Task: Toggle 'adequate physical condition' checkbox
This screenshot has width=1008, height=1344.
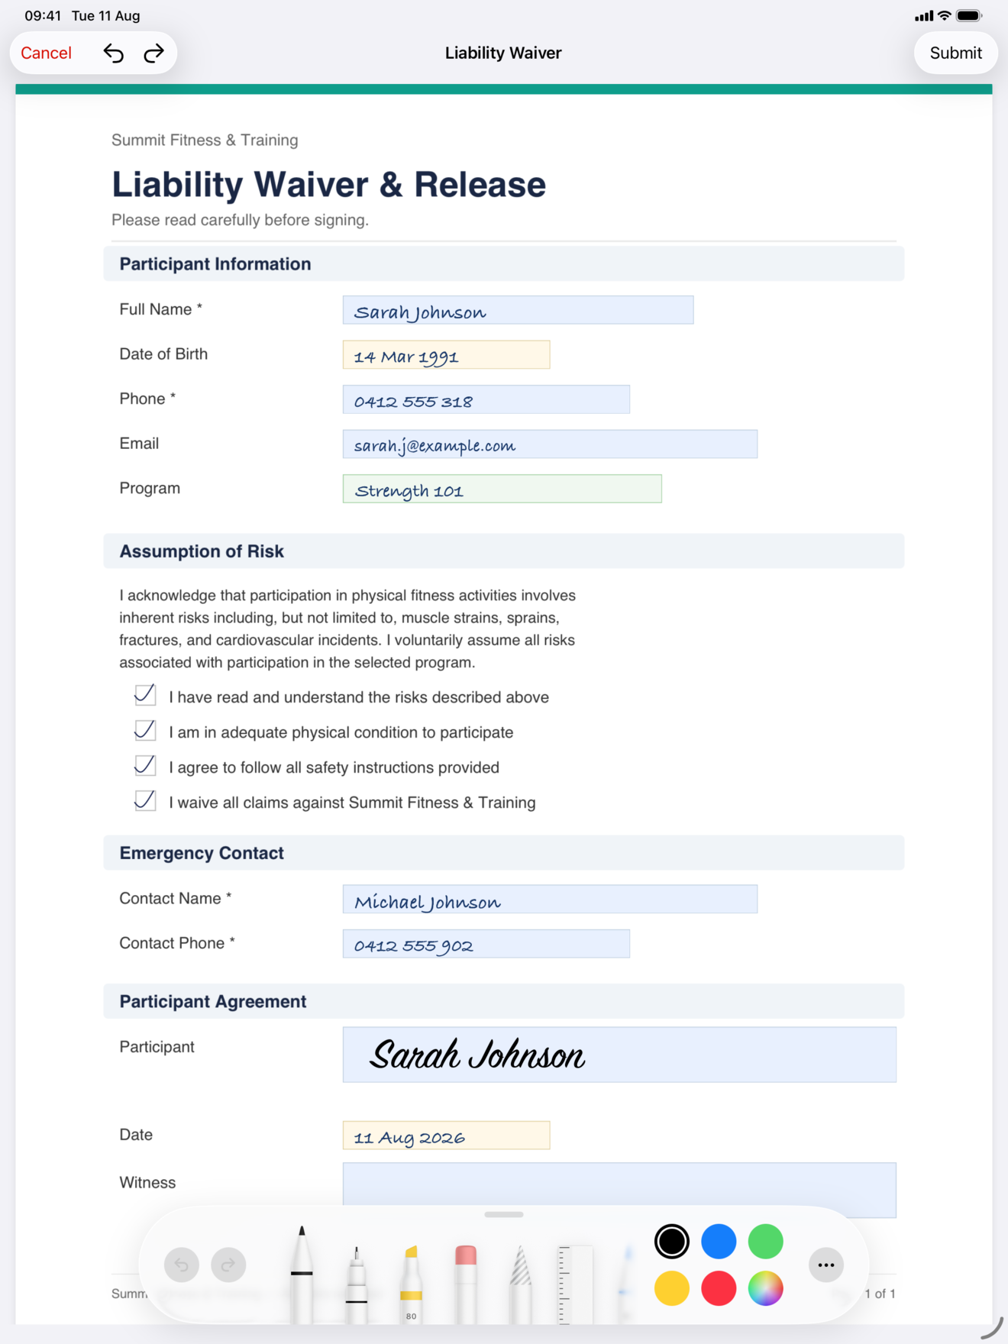Action: (145, 730)
